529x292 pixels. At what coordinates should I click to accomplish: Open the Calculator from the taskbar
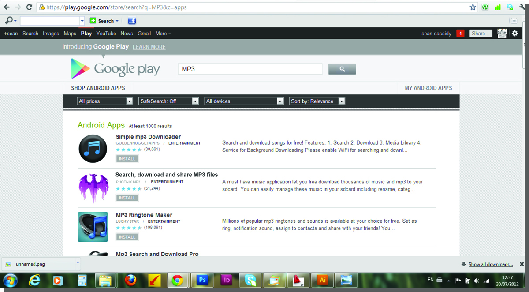pos(82,281)
